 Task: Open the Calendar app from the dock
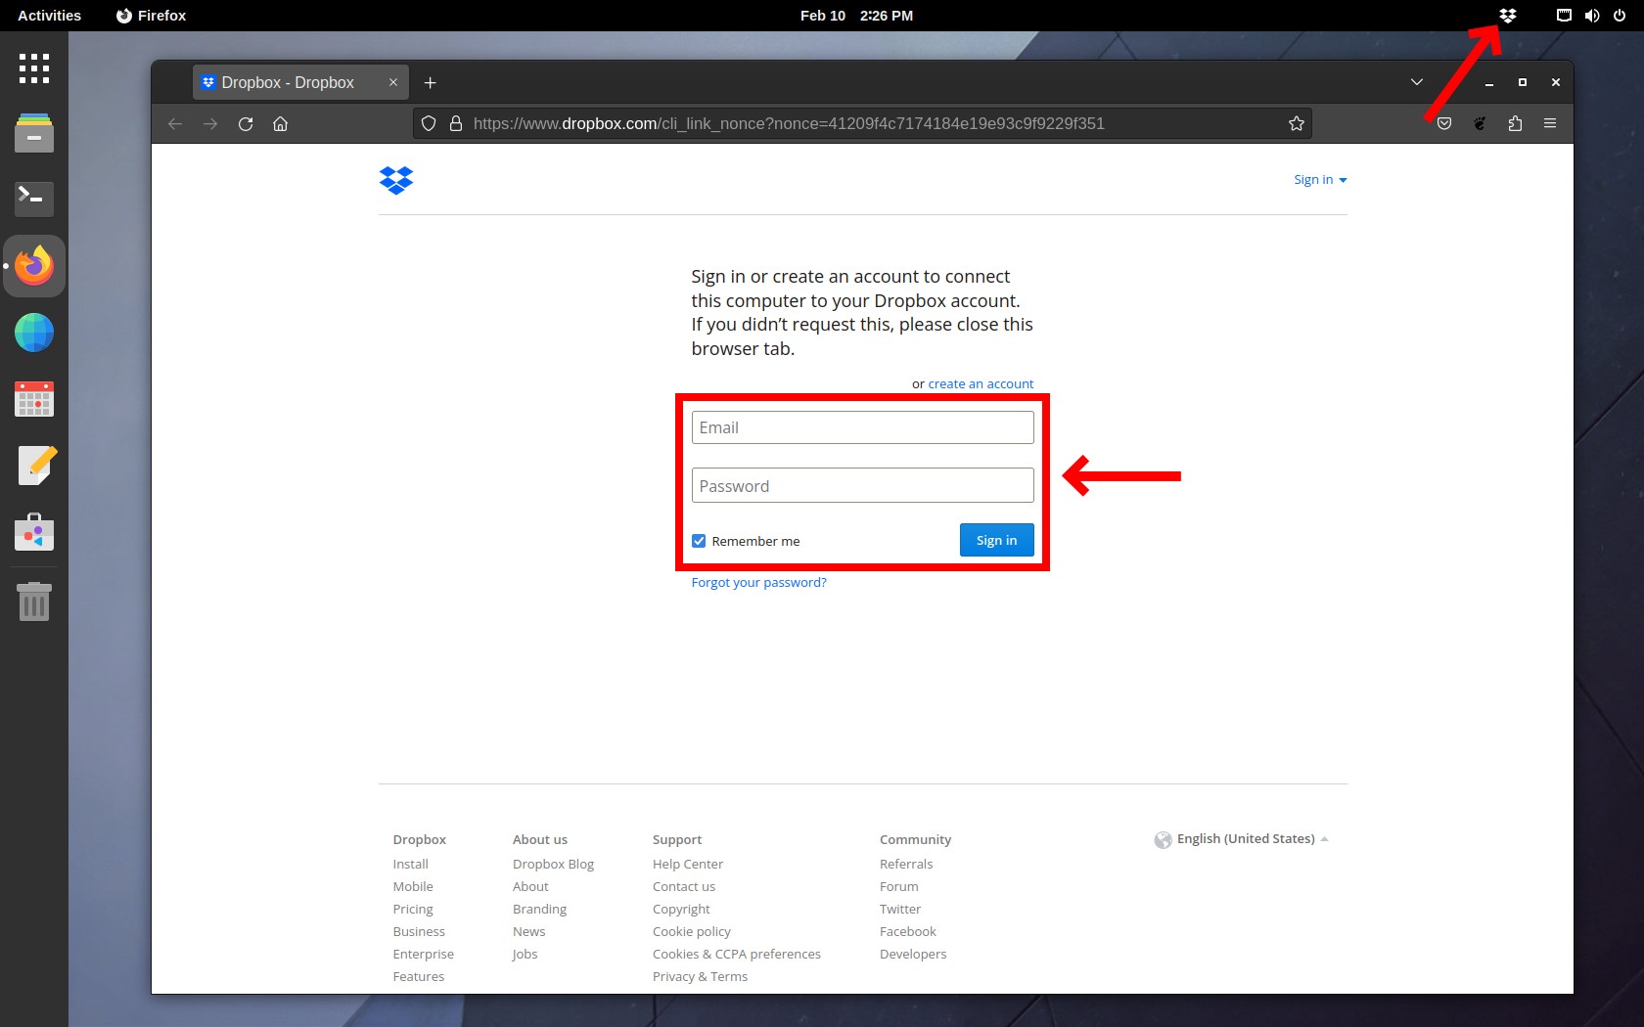[x=34, y=399]
